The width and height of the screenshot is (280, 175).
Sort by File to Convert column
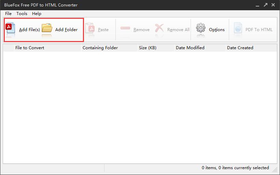(x=47, y=48)
